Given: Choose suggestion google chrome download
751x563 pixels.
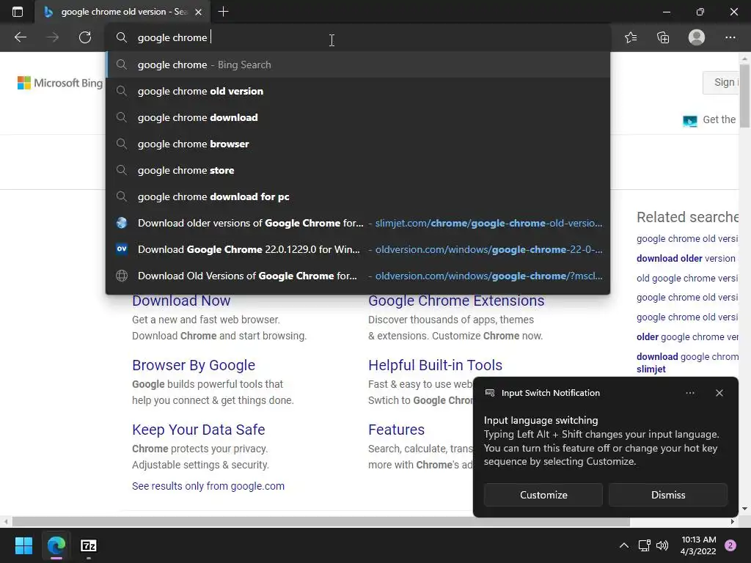Looking at the screenshot, I should [x=358, y=117].
